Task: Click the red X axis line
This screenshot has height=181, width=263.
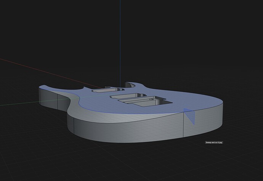Action: [50, 73]
